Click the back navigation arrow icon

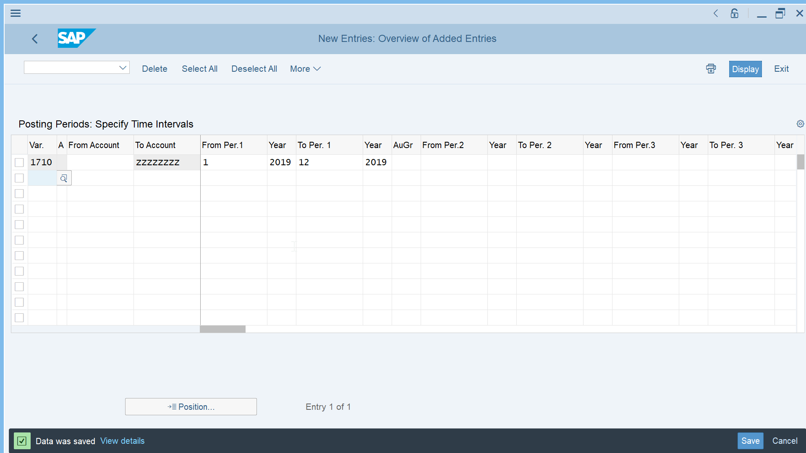tap(35, 38)
